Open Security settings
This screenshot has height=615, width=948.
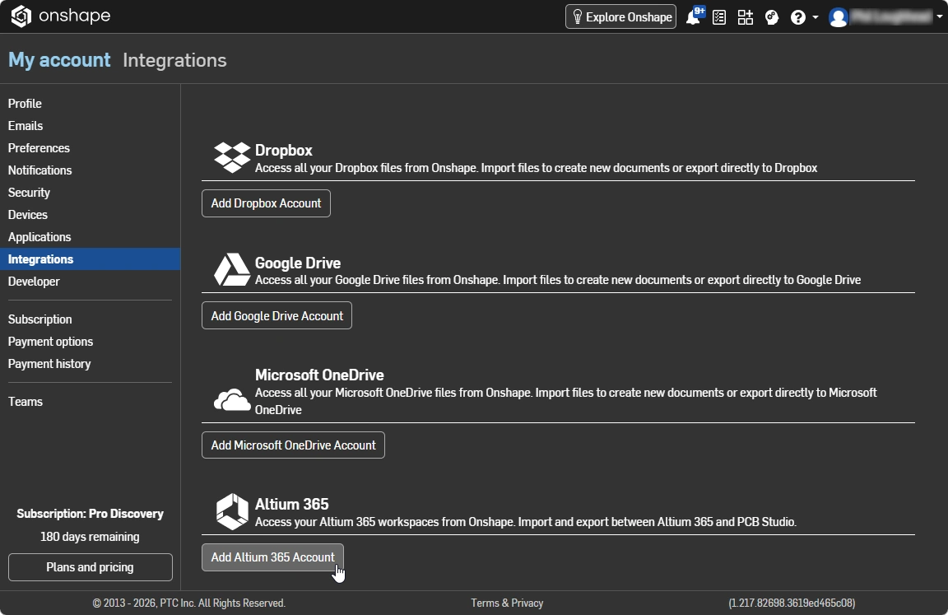coord(29,193)
